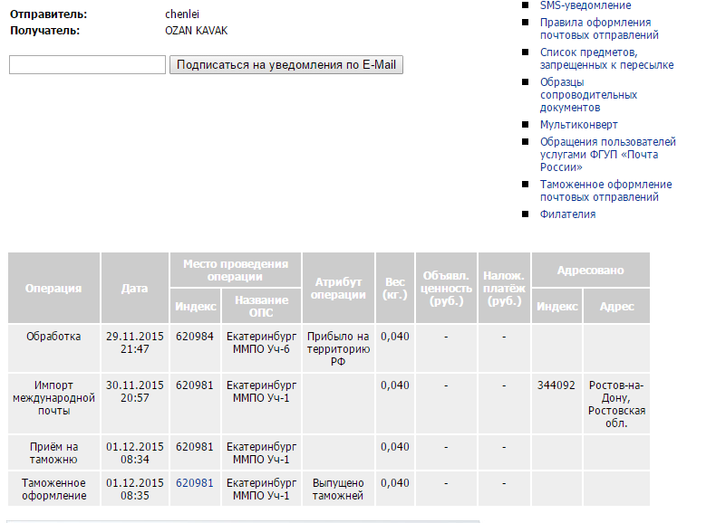Open 'Список предметов, запрещенных к пересылке' link
716x523 pixels.
pyautogui.click(x=607, y=59)
